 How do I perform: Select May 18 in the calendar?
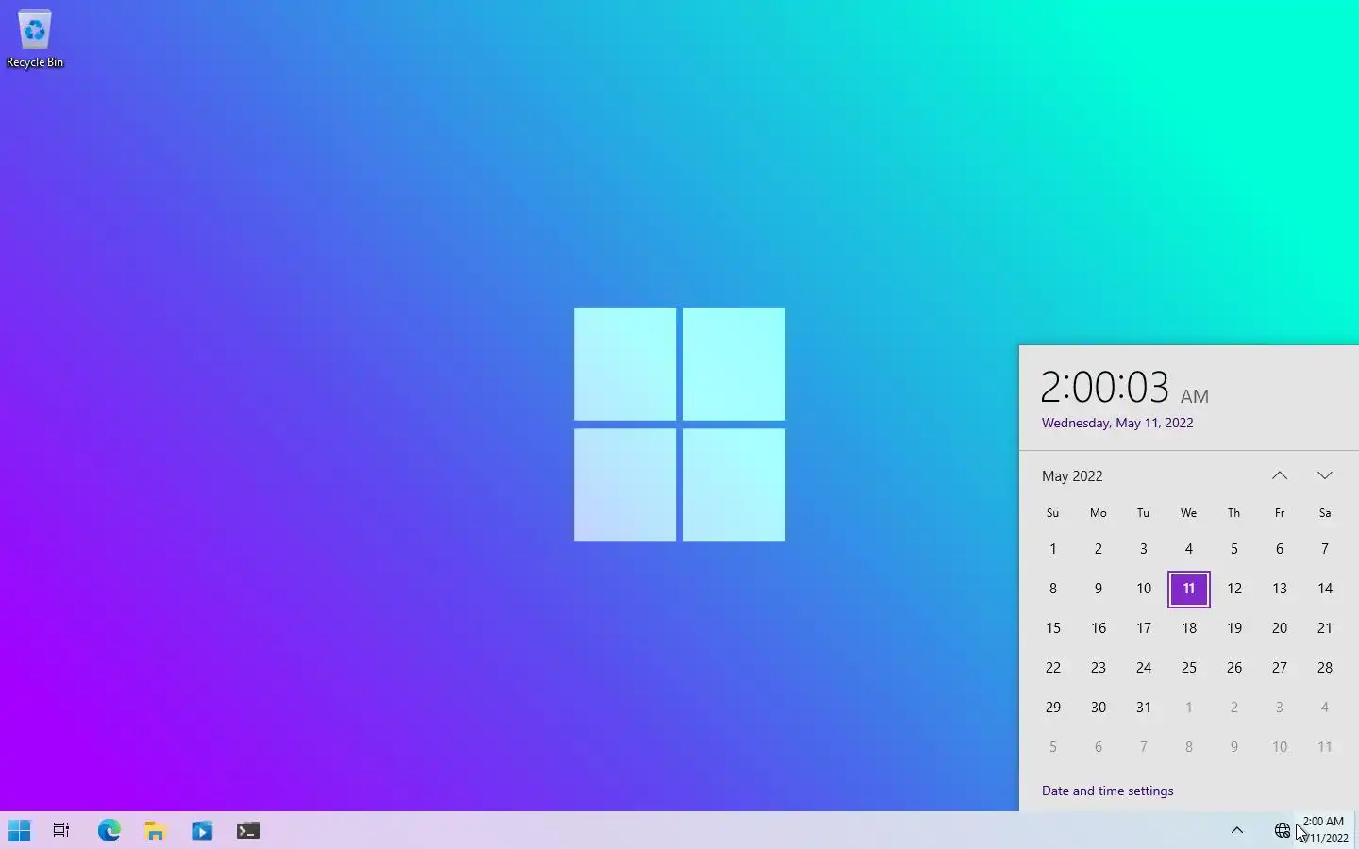[1189, 628]
